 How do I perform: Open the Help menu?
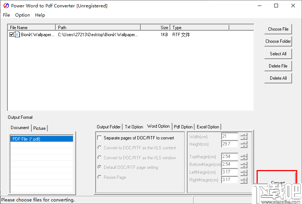(x=40, y=15)
